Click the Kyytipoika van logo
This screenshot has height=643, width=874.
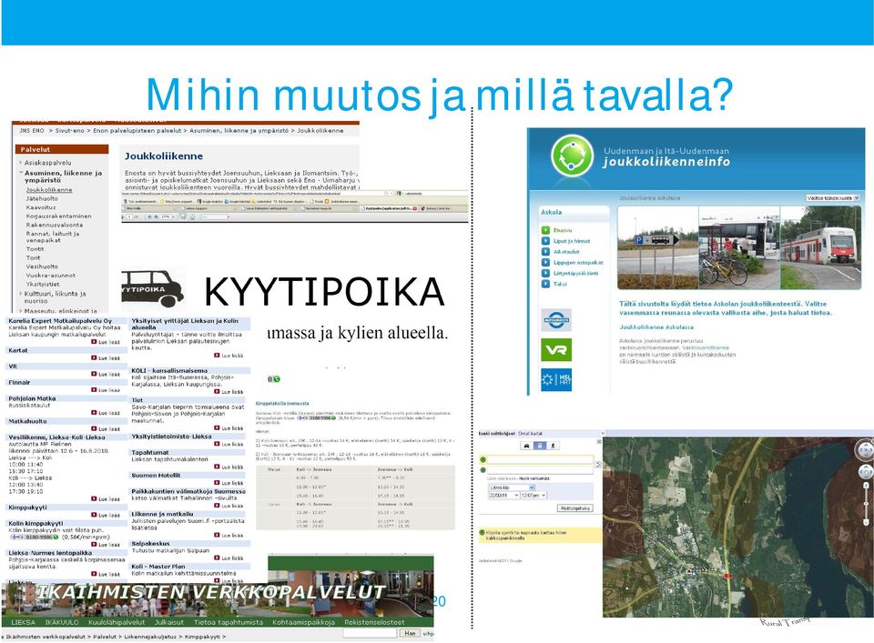tap(152, 288)
